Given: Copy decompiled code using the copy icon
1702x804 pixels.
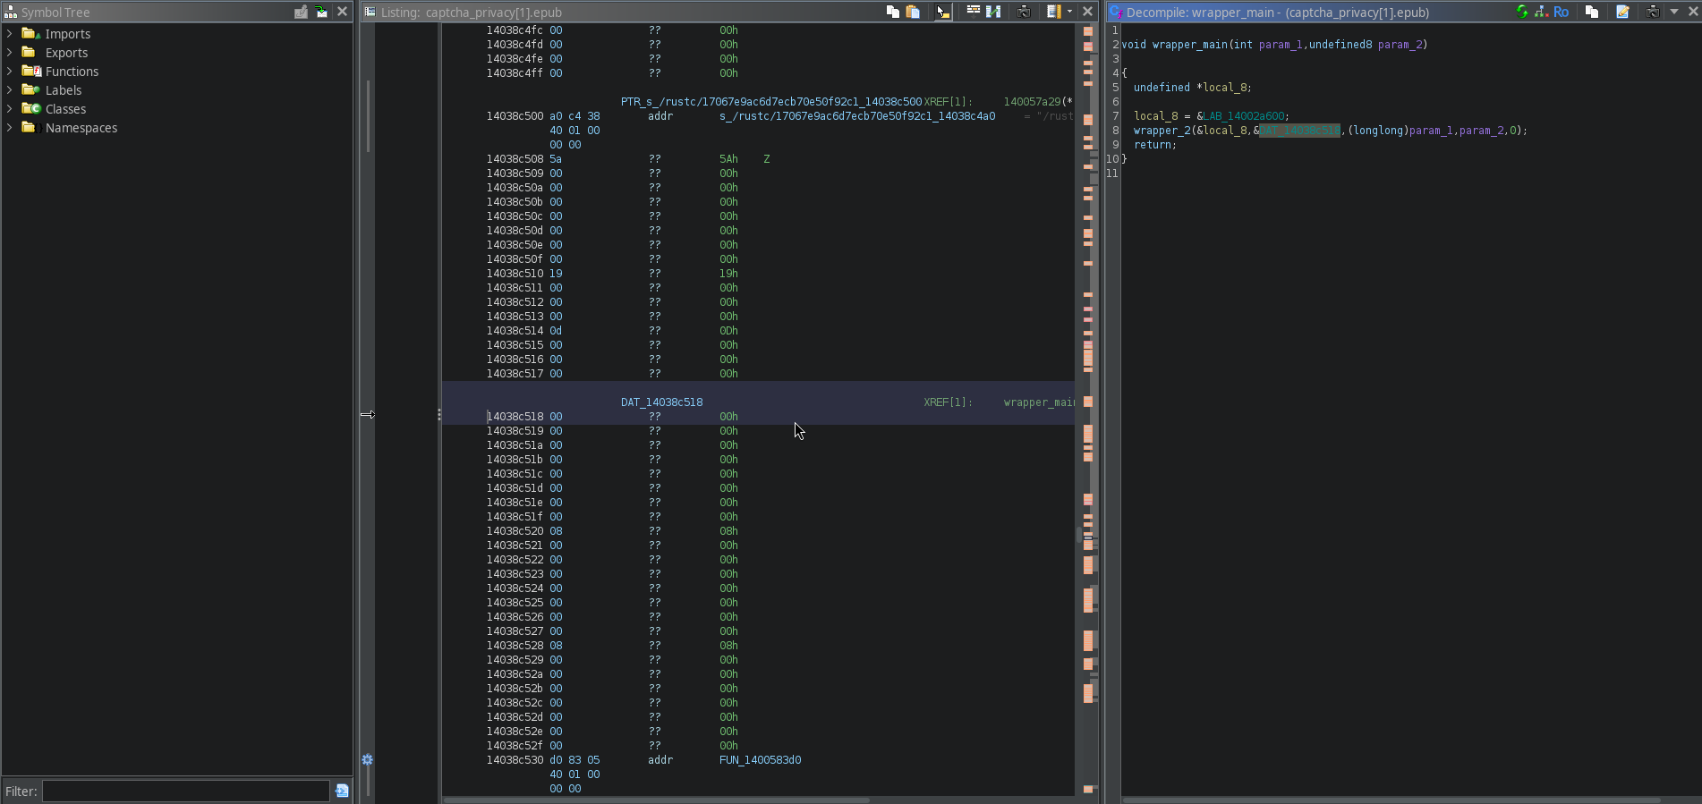Looking at the screenshot, I should (x=1591, y=12).
